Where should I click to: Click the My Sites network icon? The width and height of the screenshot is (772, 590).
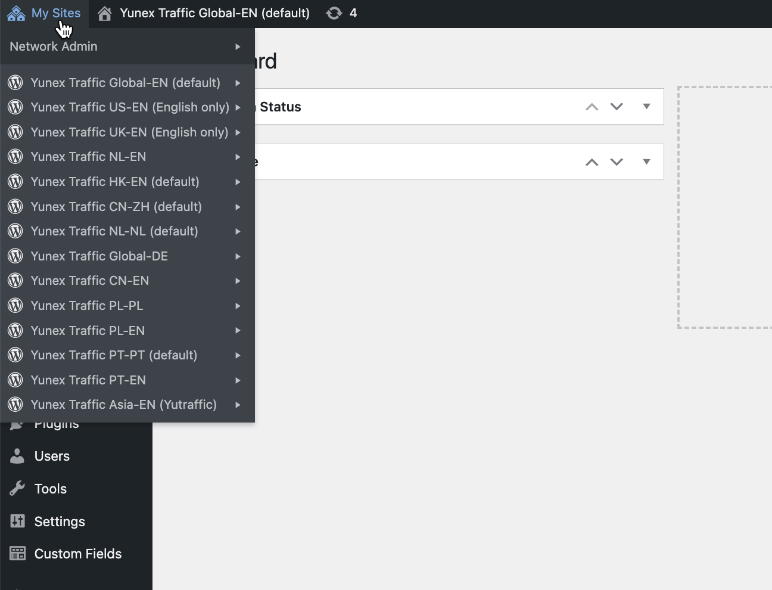pos(16,13)
